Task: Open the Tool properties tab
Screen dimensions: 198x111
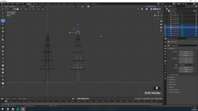Action: pyautogui.click(x=165, y=42)
